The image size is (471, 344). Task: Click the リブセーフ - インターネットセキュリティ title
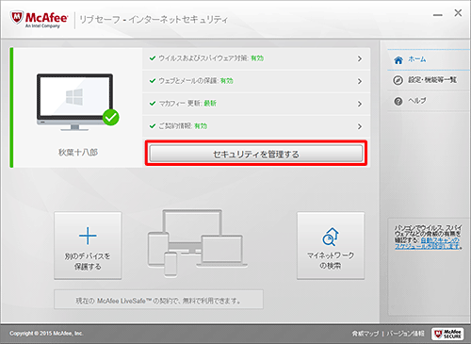coord(154,20)
